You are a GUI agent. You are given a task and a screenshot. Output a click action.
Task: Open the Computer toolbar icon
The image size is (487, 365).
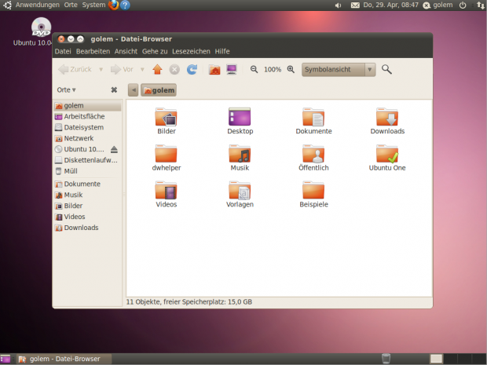(x=232, y=69)
